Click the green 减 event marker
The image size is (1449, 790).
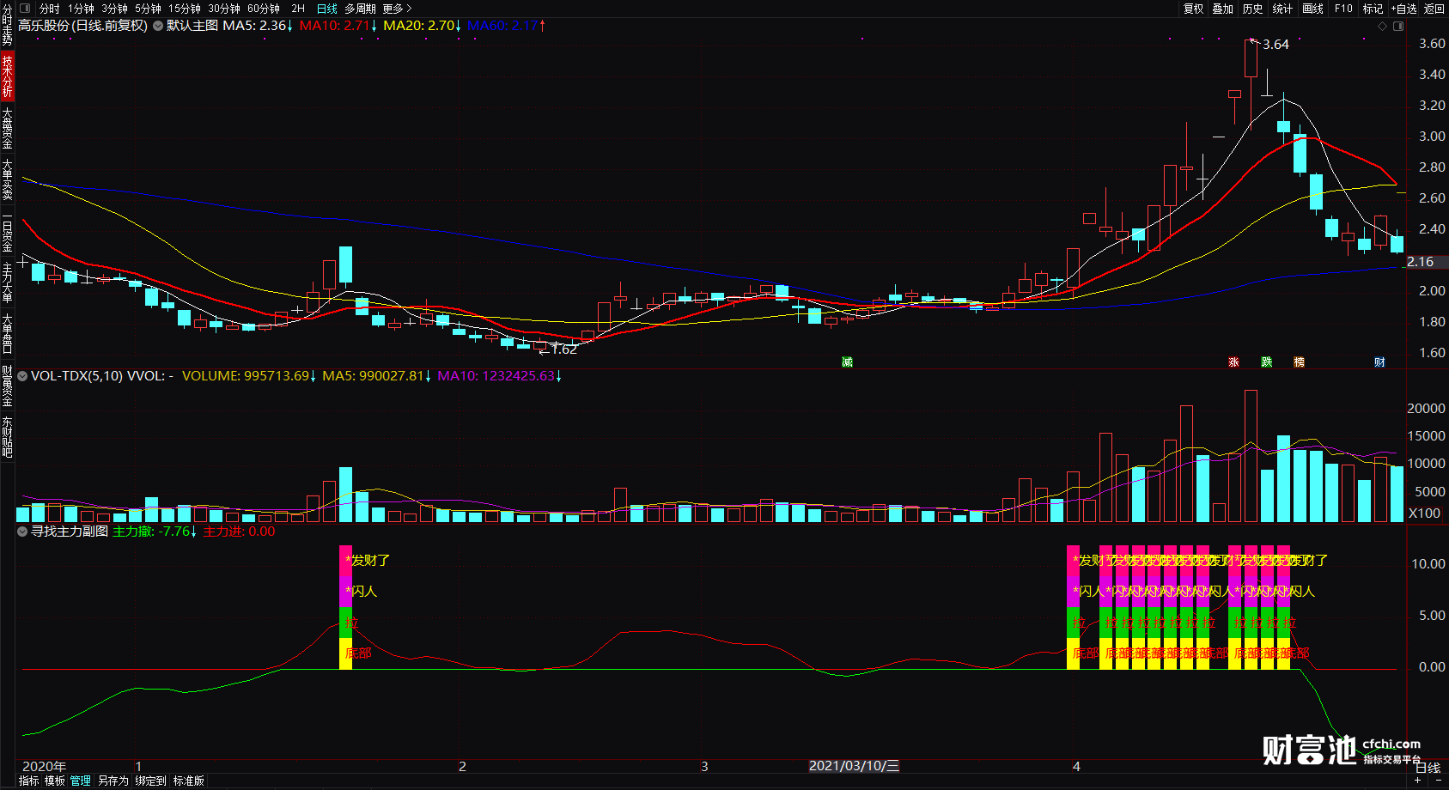click(847, 362)
